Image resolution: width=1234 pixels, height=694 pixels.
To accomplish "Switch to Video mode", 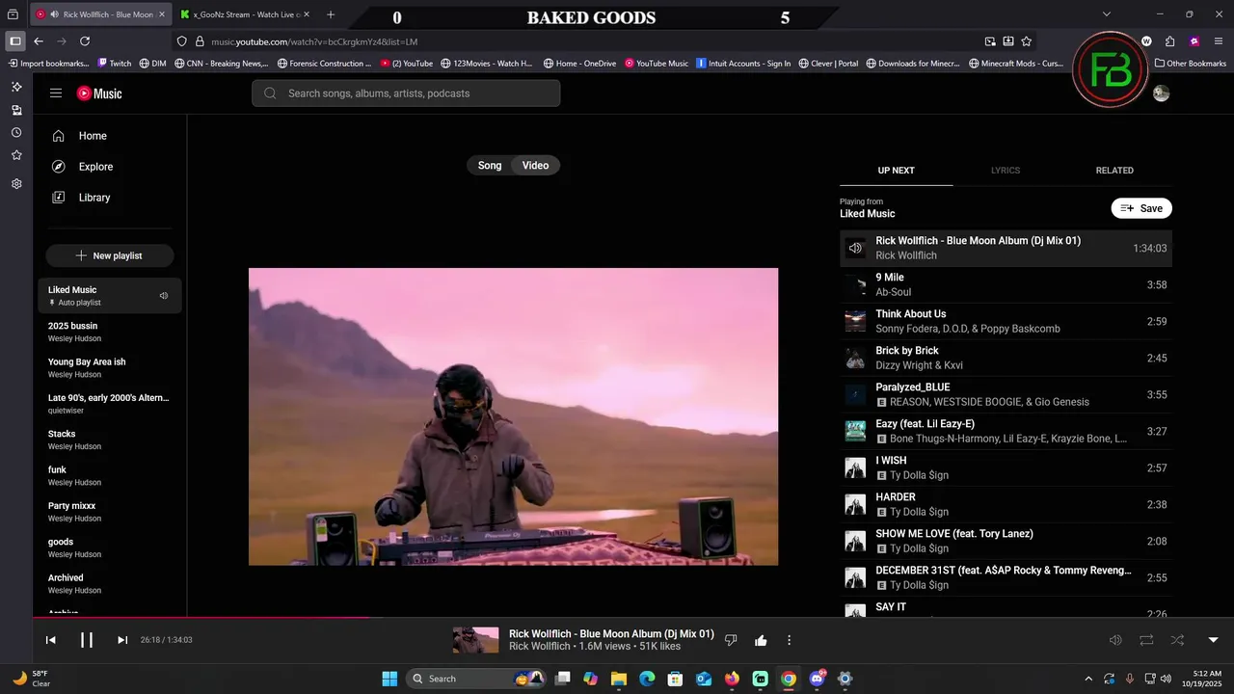I will click(535, 166).
